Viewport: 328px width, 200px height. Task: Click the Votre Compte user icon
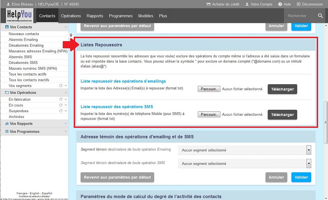tap(247, 4)
